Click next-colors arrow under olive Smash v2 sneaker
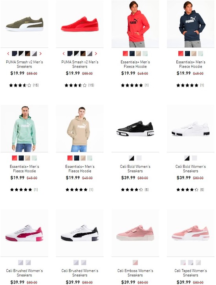 coord(40,53)
